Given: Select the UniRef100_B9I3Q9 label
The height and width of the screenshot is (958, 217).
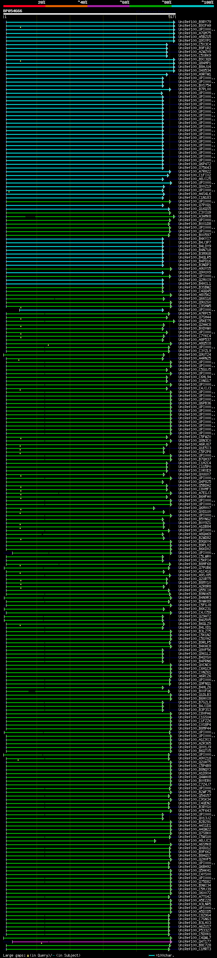Looking at the screenshot, I should pyautogui.click(x=195, y=59).
